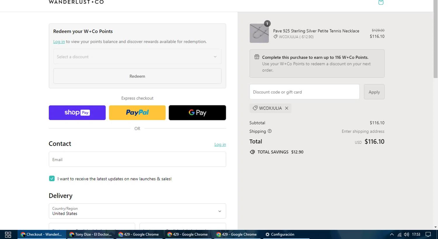The image size is (438, 239).
Task: Open the notification center icon
Action: 428,234
